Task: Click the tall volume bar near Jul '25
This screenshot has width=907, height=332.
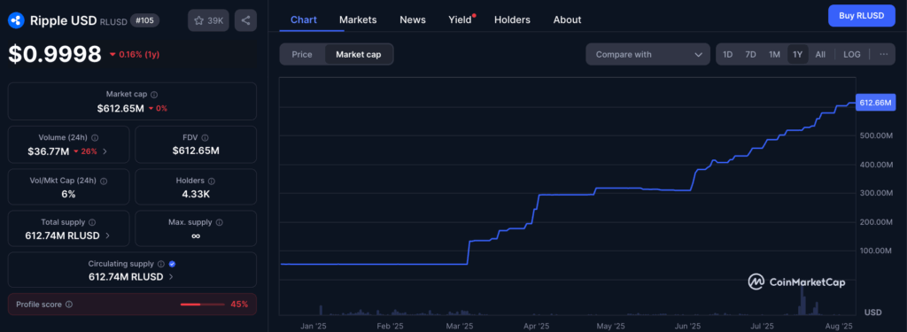Action: pyautogui.click(x=802, y=300)
